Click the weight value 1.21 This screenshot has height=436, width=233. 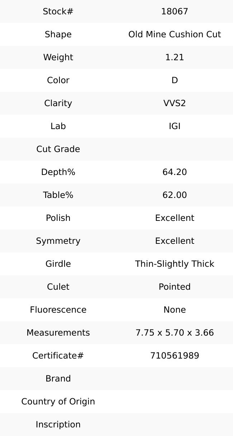point(175,57)
